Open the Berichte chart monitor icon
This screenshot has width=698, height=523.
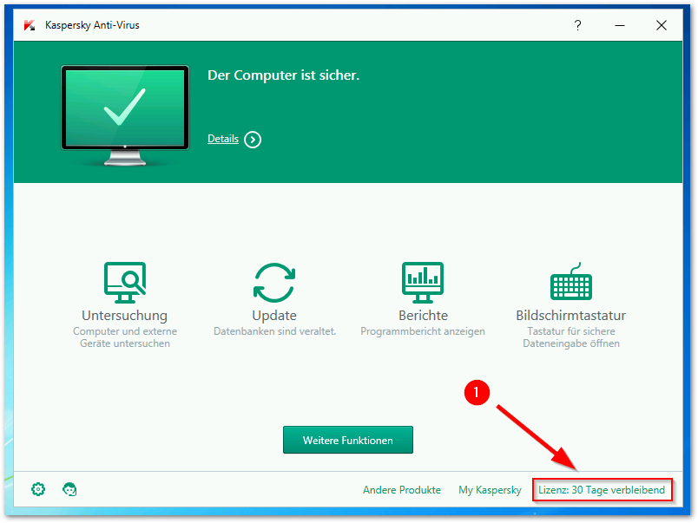[423, 283]
